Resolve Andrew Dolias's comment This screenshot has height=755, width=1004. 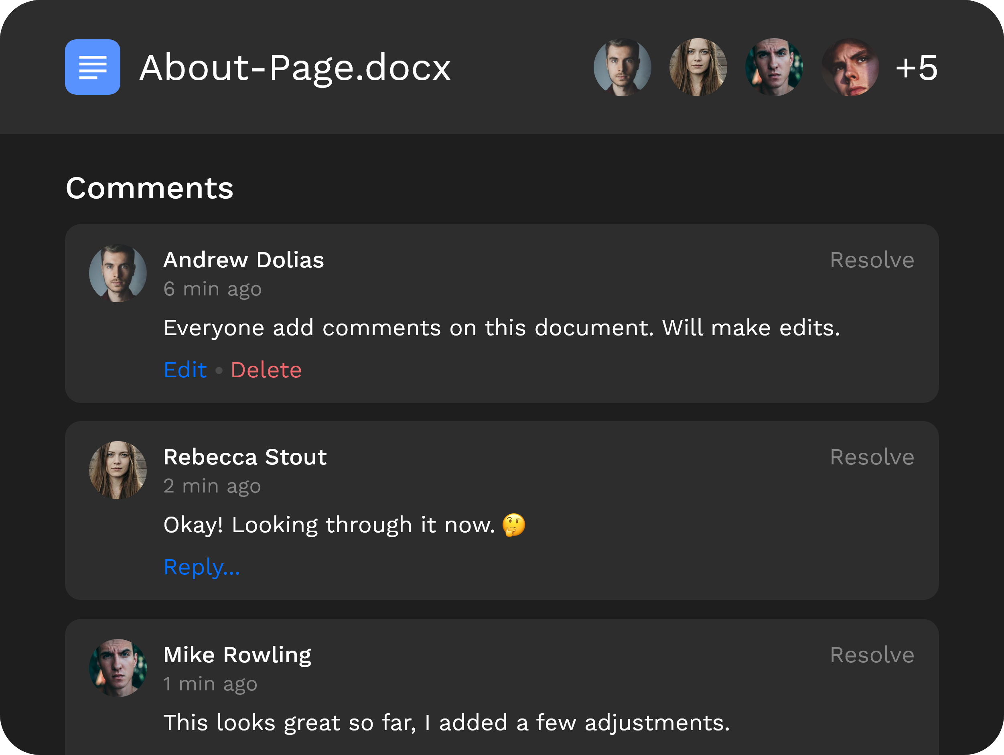pos(872,259)
